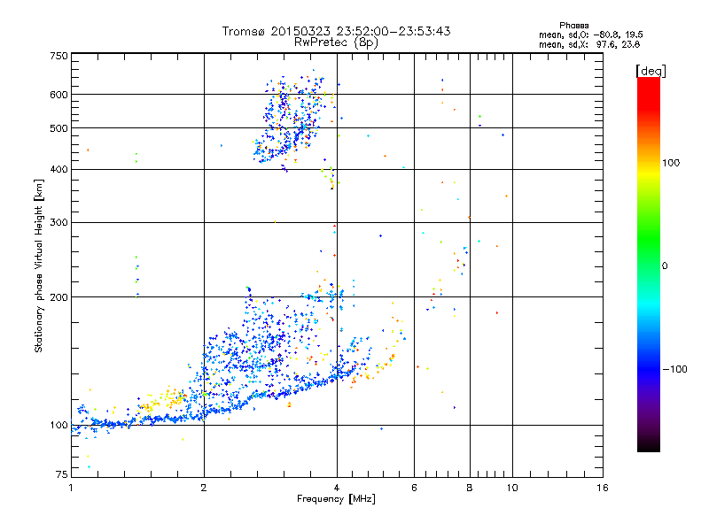Image resolution: width=709 pixels, height=531 pixels.
Task: Click the 'Frequency [MHz]' axis label
Action: pos(336,499)
